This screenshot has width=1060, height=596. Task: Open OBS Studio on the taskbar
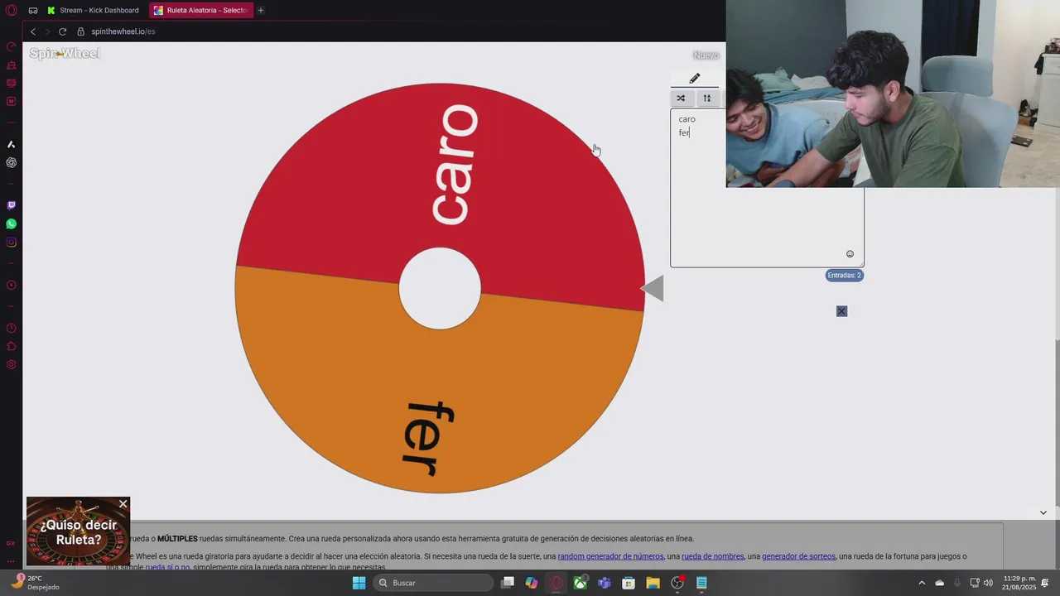pyautogui.click(x=677, y=583)
